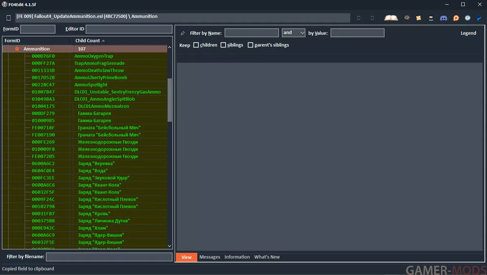
Task: Click the Child Count value 107
Action: (82, 49)
